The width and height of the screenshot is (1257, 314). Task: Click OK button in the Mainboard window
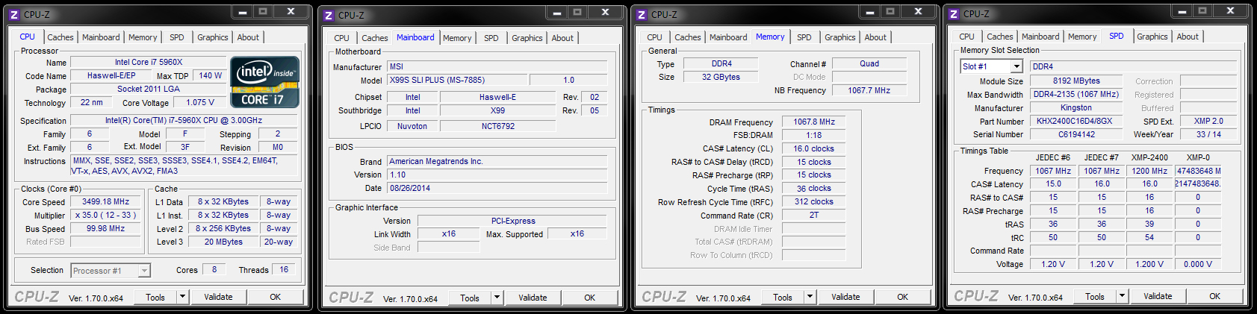[590, 298]
